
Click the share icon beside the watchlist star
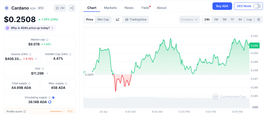click(x=72, y=8)
